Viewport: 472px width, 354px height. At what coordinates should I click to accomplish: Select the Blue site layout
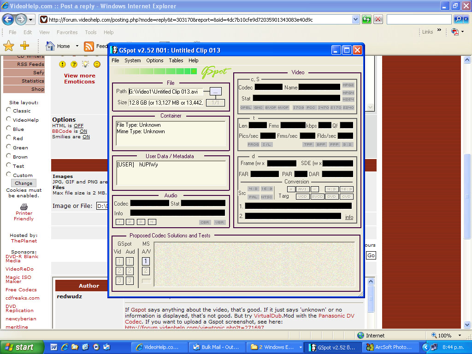9,128
